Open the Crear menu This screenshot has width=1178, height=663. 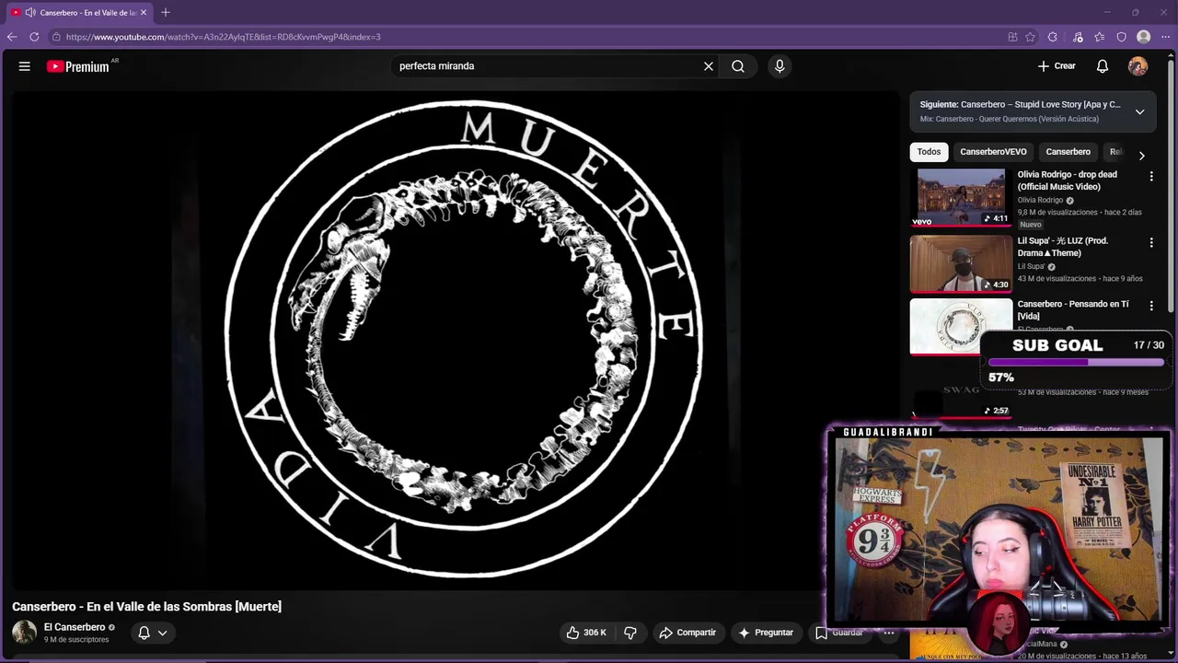tap(1057, 66)
